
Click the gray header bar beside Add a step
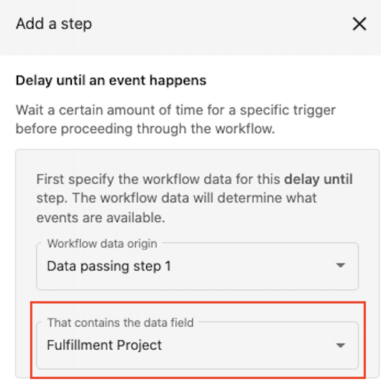(219, 25)
